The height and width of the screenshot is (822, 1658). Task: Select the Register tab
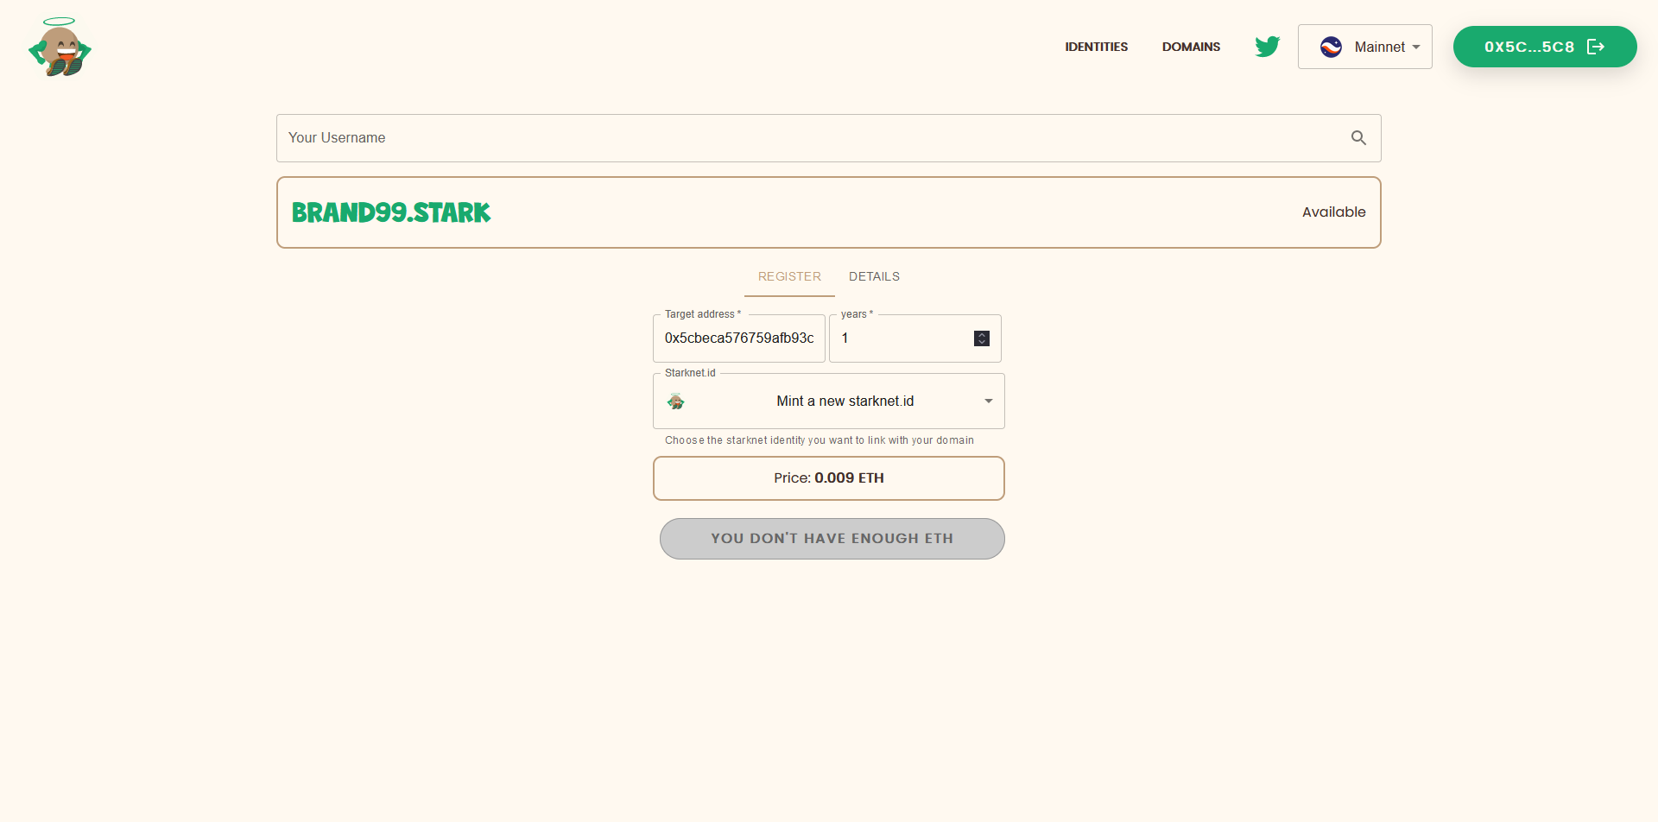click(x=789, y=276)
